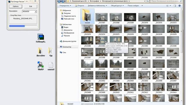Open the Resolution 800x600 dropdown
The image size is (186, 105).
point(35,12)
